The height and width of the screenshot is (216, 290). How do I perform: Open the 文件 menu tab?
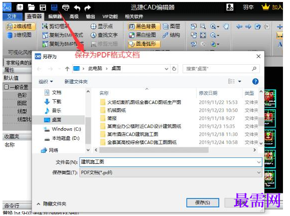(x=12, y=17)
